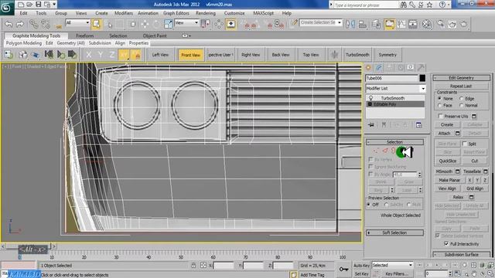The width and height of the screenshot is (495, 278).
Task: Click the Undo arrow in main toolbar
Action: (9, 24)
